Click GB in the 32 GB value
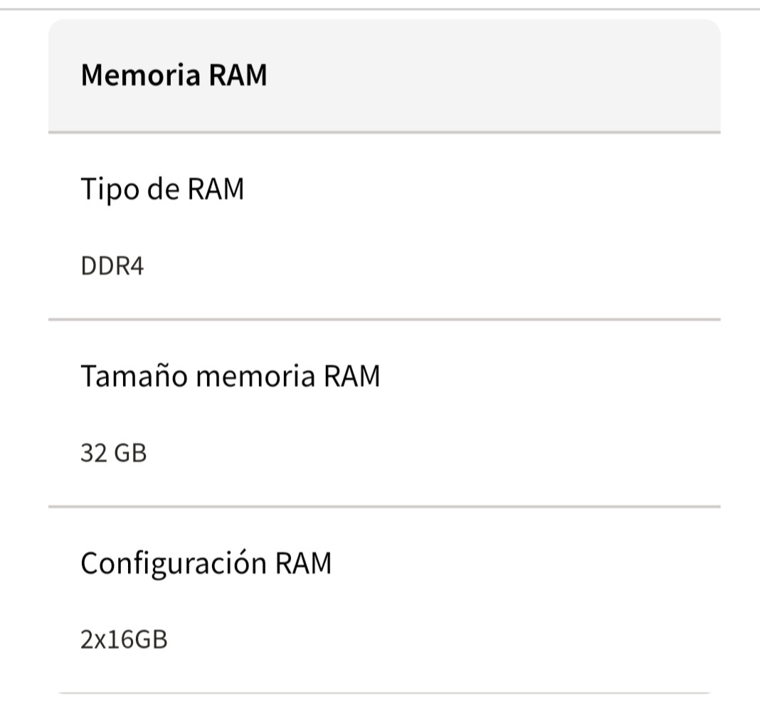Screen dimensions: 760x716 pyautogui.click(x=130, y=453)
